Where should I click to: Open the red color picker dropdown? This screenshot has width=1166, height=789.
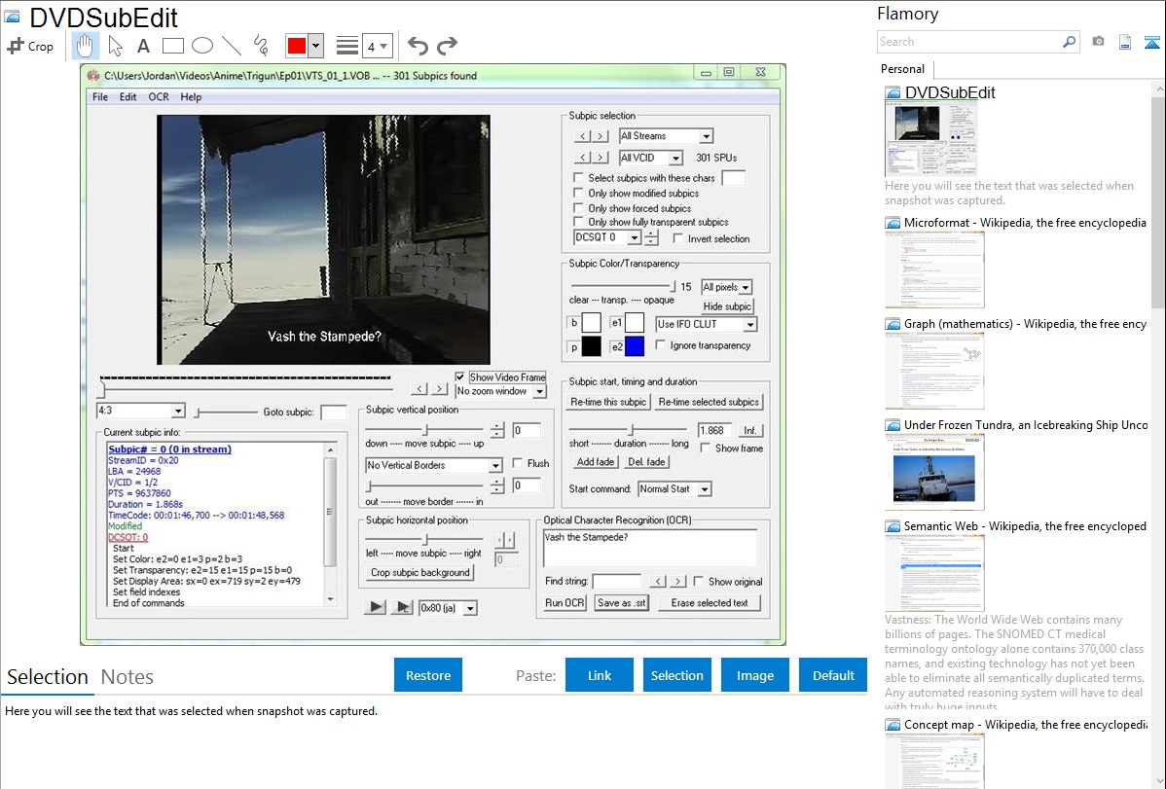click(315, 46)
